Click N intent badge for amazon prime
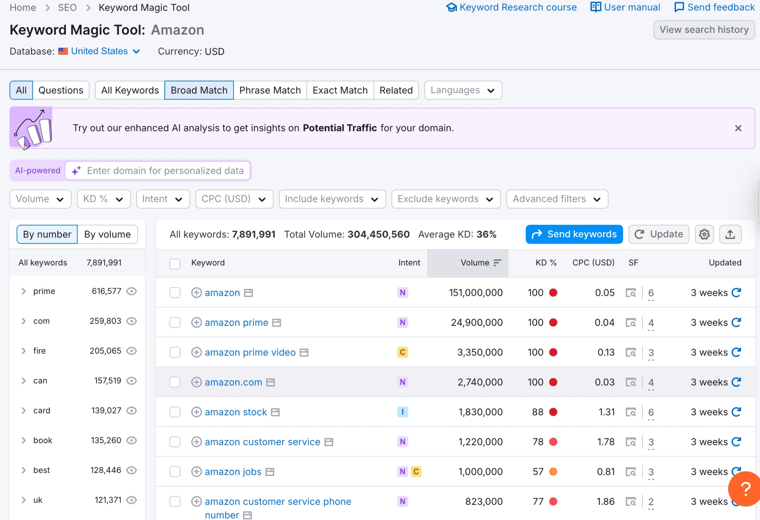 click(x=403, y=322)
